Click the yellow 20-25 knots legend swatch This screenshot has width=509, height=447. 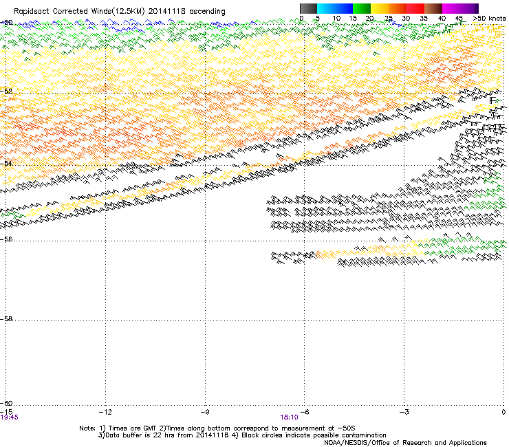pos(380,8)
